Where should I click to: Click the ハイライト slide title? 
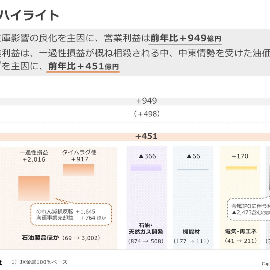[x=29, y=15]
